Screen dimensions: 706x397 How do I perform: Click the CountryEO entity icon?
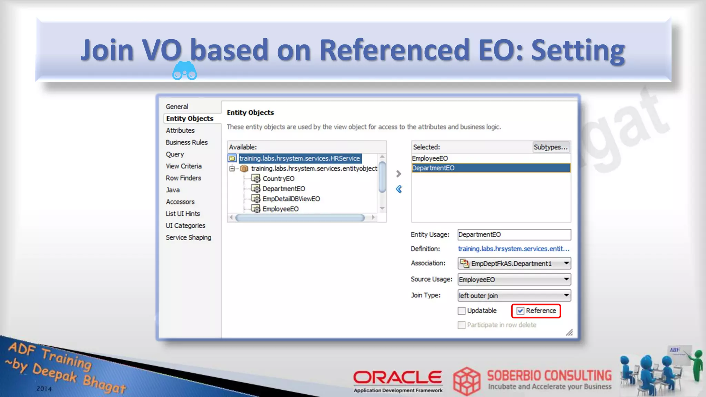click(x=256, y=179)
